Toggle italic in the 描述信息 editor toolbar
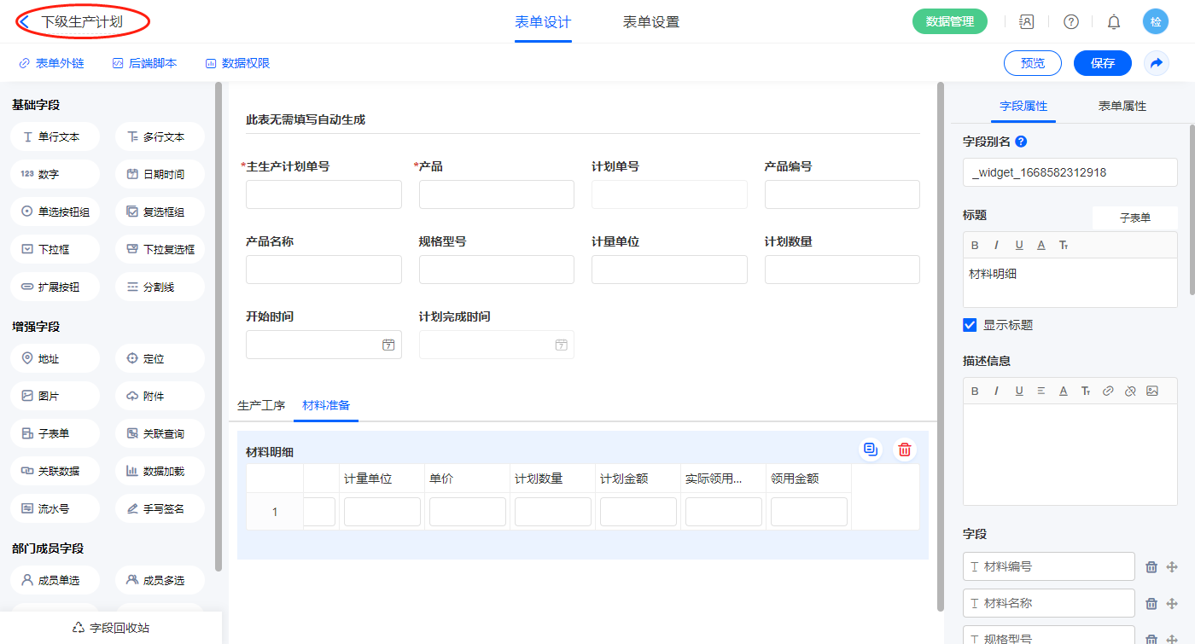 (996, 392)
